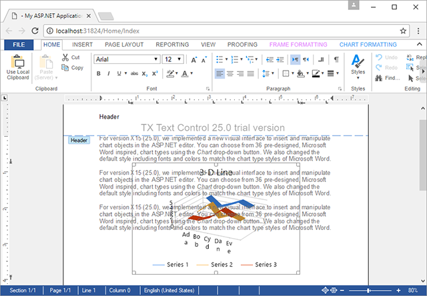Bookmark this page with star icon
Viewport: 427px width, 296px height.
point(403,31)
